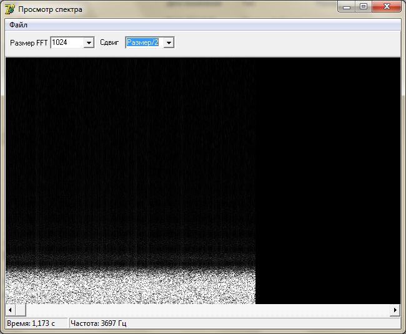Expand the Размер FFT dropdown arrow

coord(89,42)
